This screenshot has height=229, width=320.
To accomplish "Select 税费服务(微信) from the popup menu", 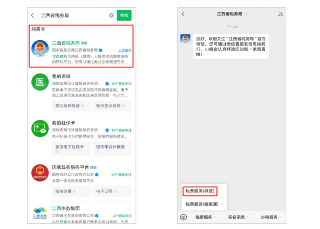I will (200, 191).
